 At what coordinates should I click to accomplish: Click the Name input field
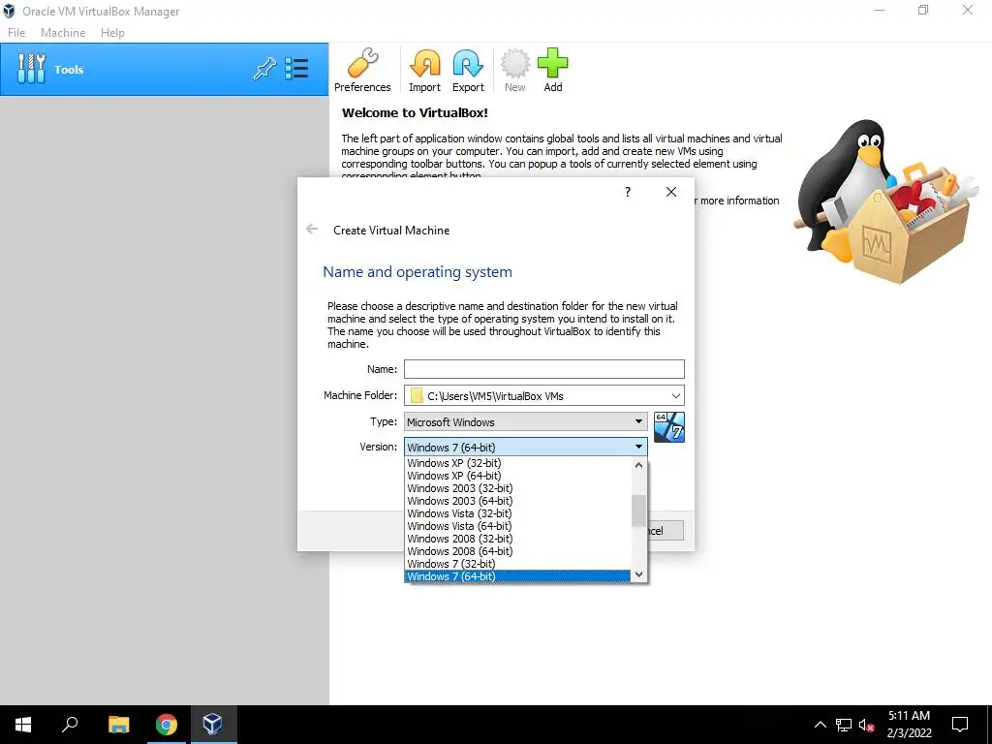(x=544, y=369)
